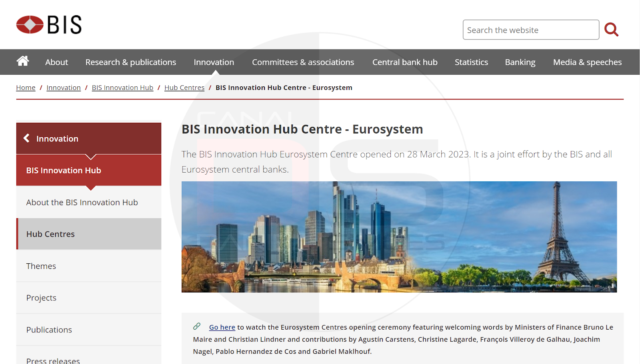Open Projects in sidebar
Screen dimensions: 640x364
coord(89,298)
